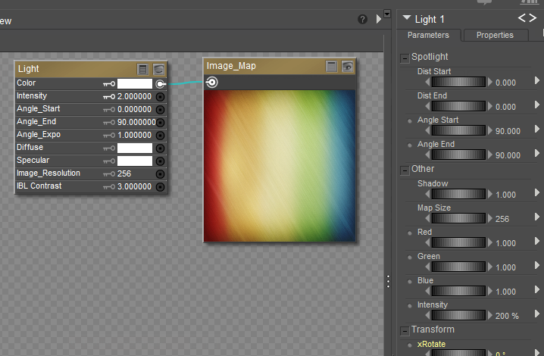Toggle the Image_Map preview eye icon
The width and height of the screenshot is (544, 356).
347,67
